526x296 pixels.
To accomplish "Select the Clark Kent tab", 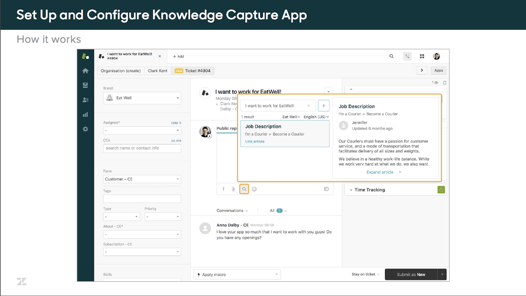I will [x=157, y=71].
